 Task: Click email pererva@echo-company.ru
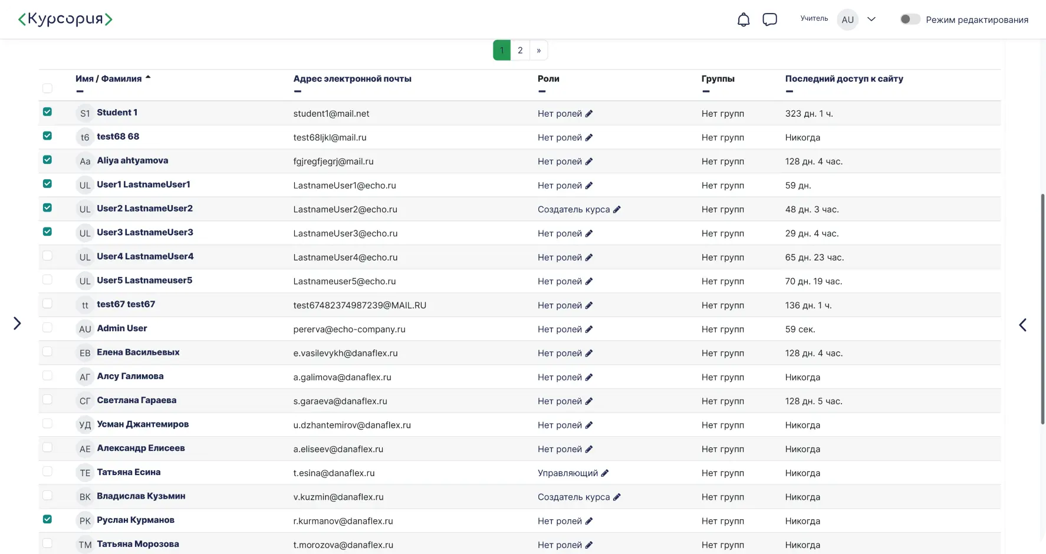tap(349, 329)
